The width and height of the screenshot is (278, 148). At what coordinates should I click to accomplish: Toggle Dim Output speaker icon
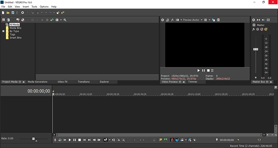264,20
